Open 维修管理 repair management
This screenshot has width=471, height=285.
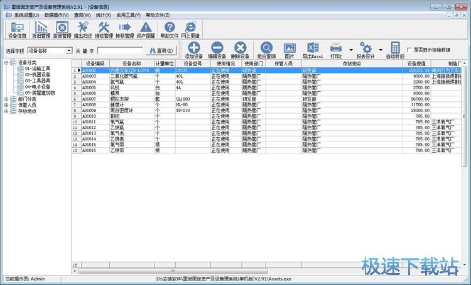point(104,28)
